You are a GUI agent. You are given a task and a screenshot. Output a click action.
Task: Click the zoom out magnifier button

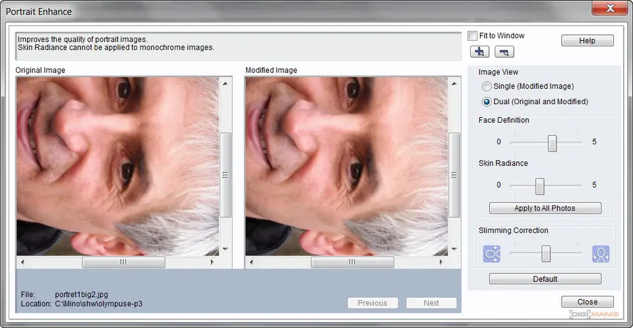coord(504,52)
